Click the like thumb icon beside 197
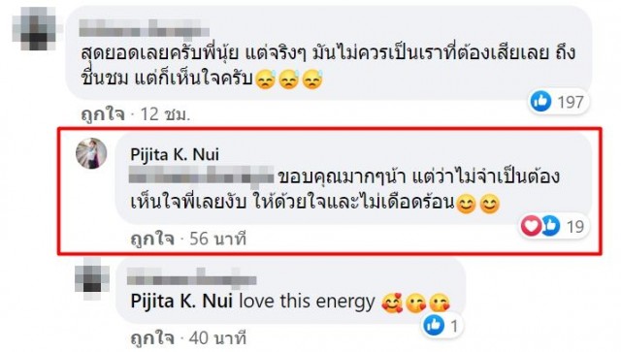The width and height of the screenshot is (621, 352). coord(540,102)
